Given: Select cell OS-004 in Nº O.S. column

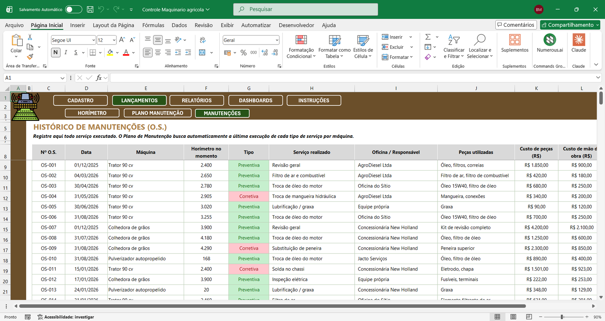Looking at the screenshot, I should coord(49,196).
